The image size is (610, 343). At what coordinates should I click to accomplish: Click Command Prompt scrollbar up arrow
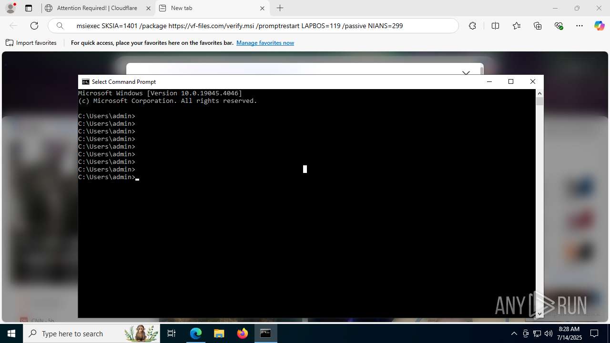539,93
